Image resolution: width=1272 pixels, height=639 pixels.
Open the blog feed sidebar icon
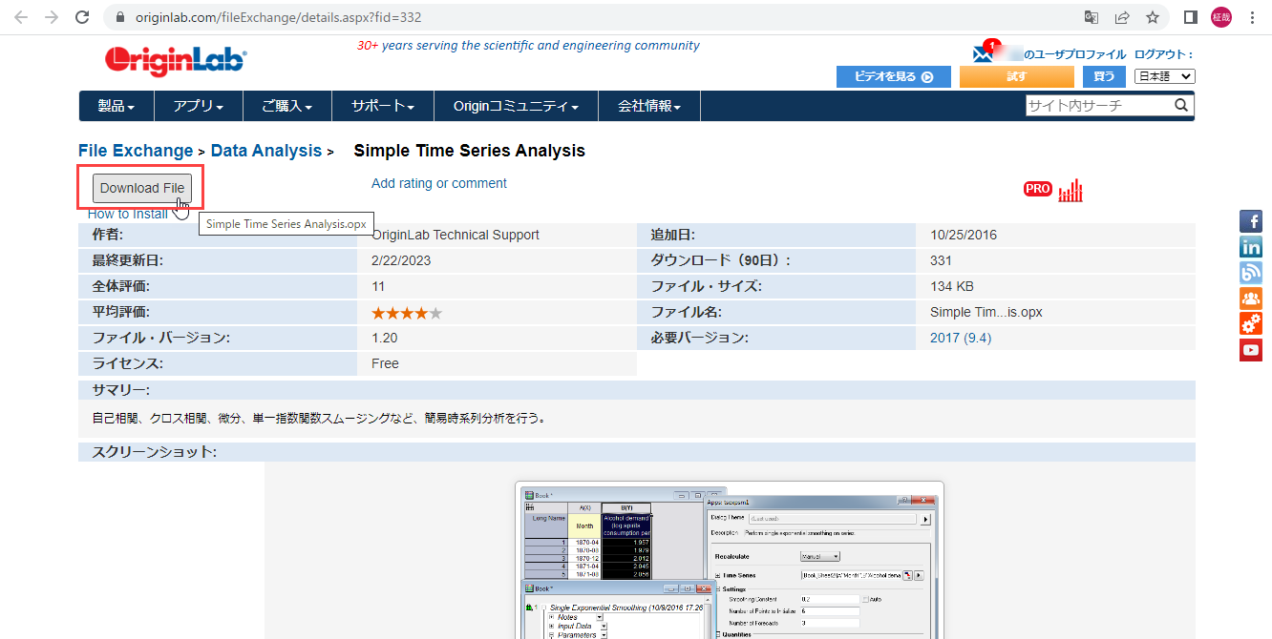pyautogui.click(x=1251, y=273)
